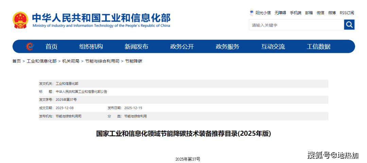Viewport: 367px width, 163px height.
Task: Navigate to 互动交流 section
Action: point(273,47)
